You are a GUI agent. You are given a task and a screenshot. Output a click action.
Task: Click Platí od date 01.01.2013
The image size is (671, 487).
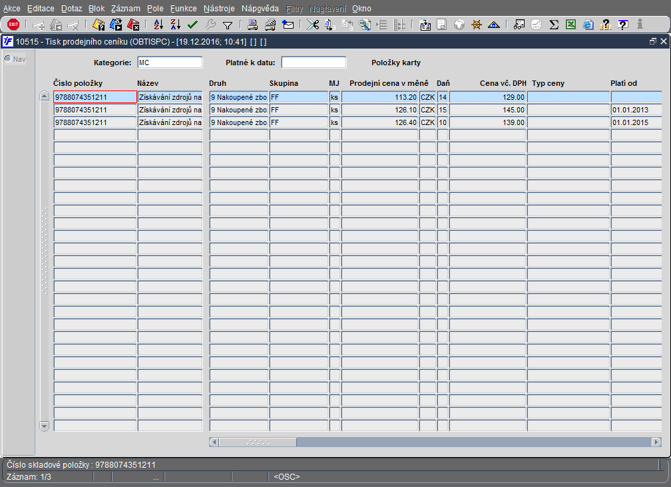click(x=636, y=110)
